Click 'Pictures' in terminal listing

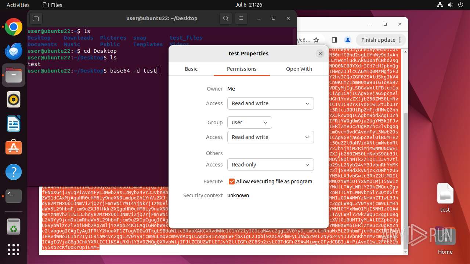pos(113,38)
